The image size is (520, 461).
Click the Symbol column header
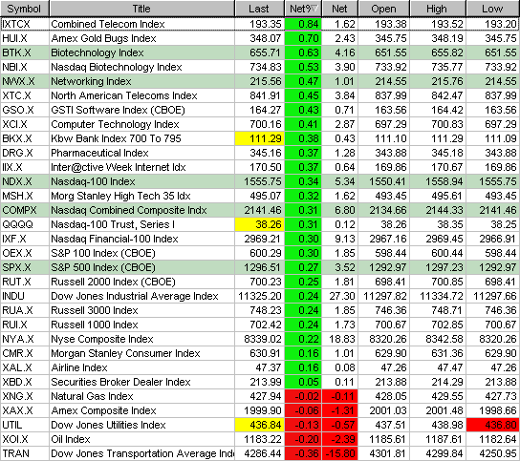[x=25, y=9]
